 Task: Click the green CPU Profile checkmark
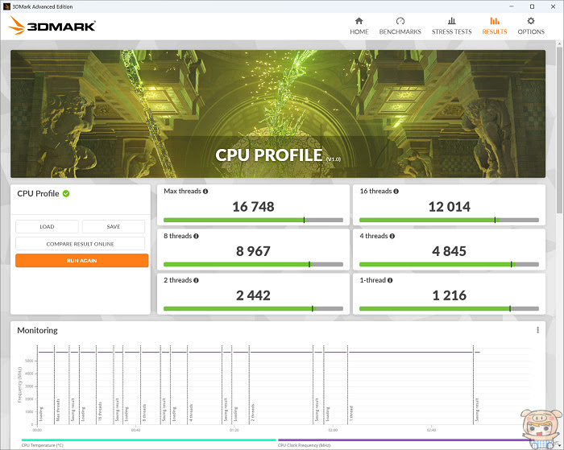[x=66, y=193]
